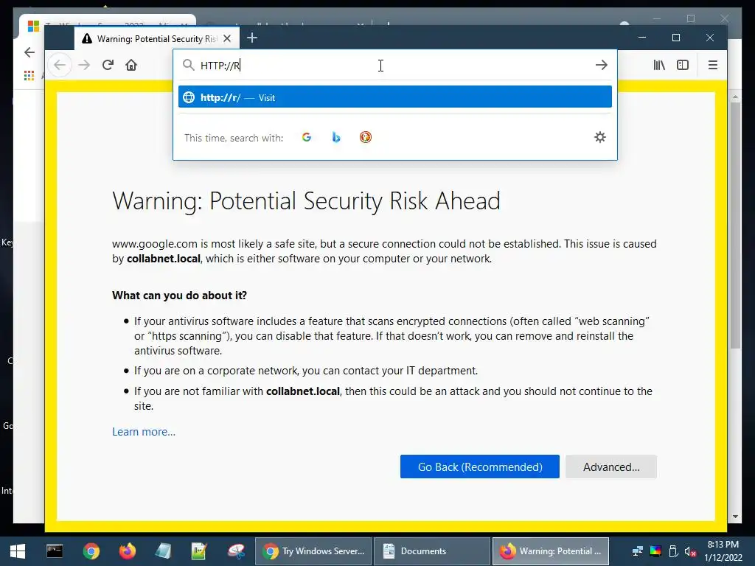Click the Warning: Potential Security Risk Ahead heading

[x=306, y=200]
